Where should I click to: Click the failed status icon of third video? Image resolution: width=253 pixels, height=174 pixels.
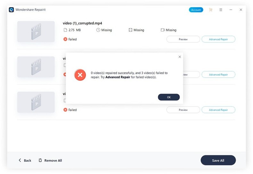[x=65, y=110]
